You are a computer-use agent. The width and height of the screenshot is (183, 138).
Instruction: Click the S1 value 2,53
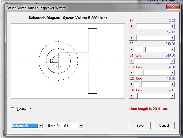point(172,21)
